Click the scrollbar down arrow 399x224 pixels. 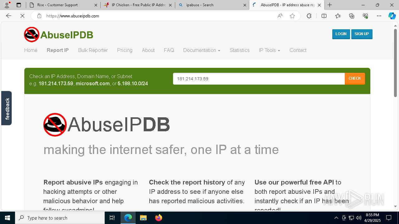tap(395, 206)
